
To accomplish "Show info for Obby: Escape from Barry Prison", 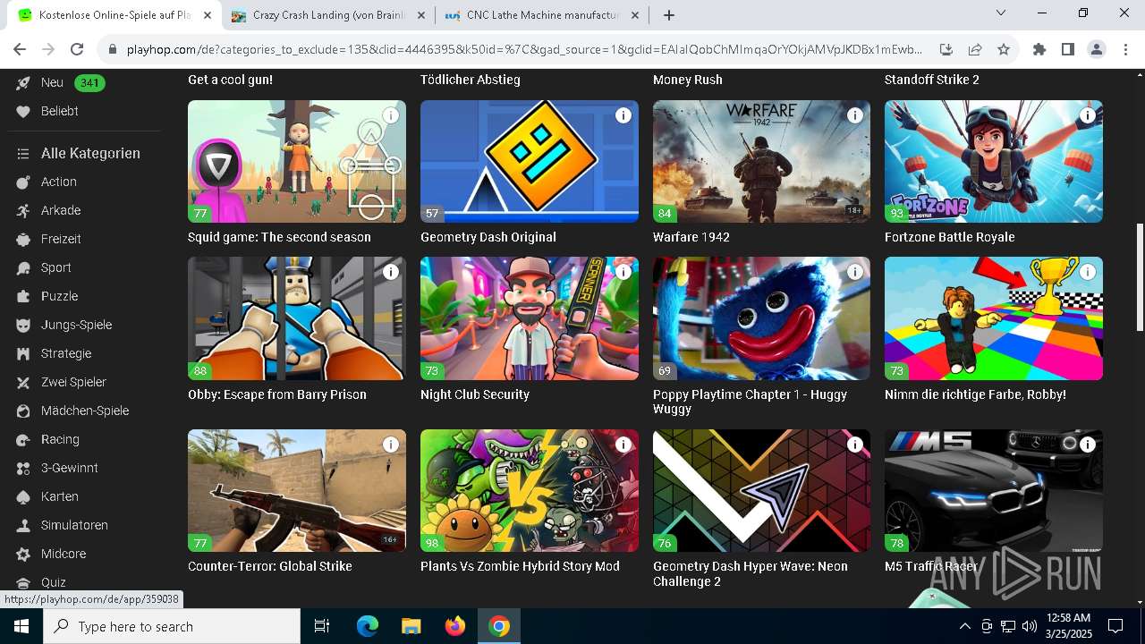I will (x=391, y=272).
